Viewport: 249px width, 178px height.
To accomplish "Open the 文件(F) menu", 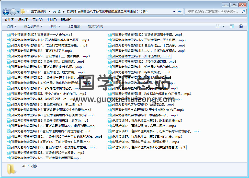I will pyautogui.click(x=9, y=20).
